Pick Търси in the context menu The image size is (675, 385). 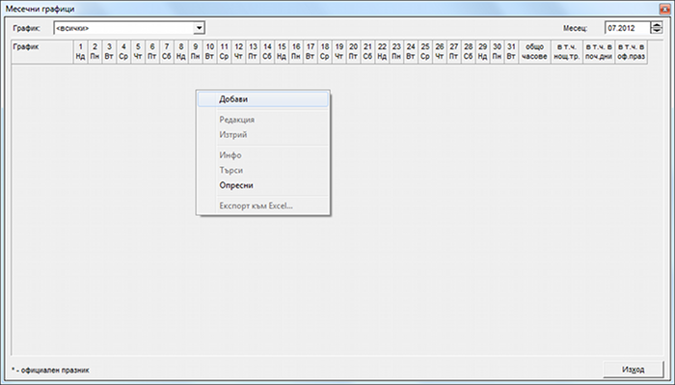(262, 171)
